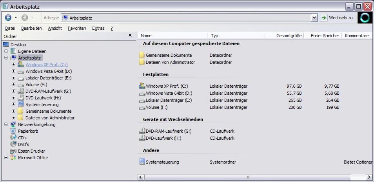Viewport: 374px width, 182px height.
Task: Click DVD-RAM-Laufwerk (G:) tree icon
Action: 21,91
